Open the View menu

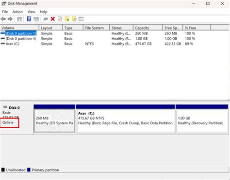click(31, 12)
